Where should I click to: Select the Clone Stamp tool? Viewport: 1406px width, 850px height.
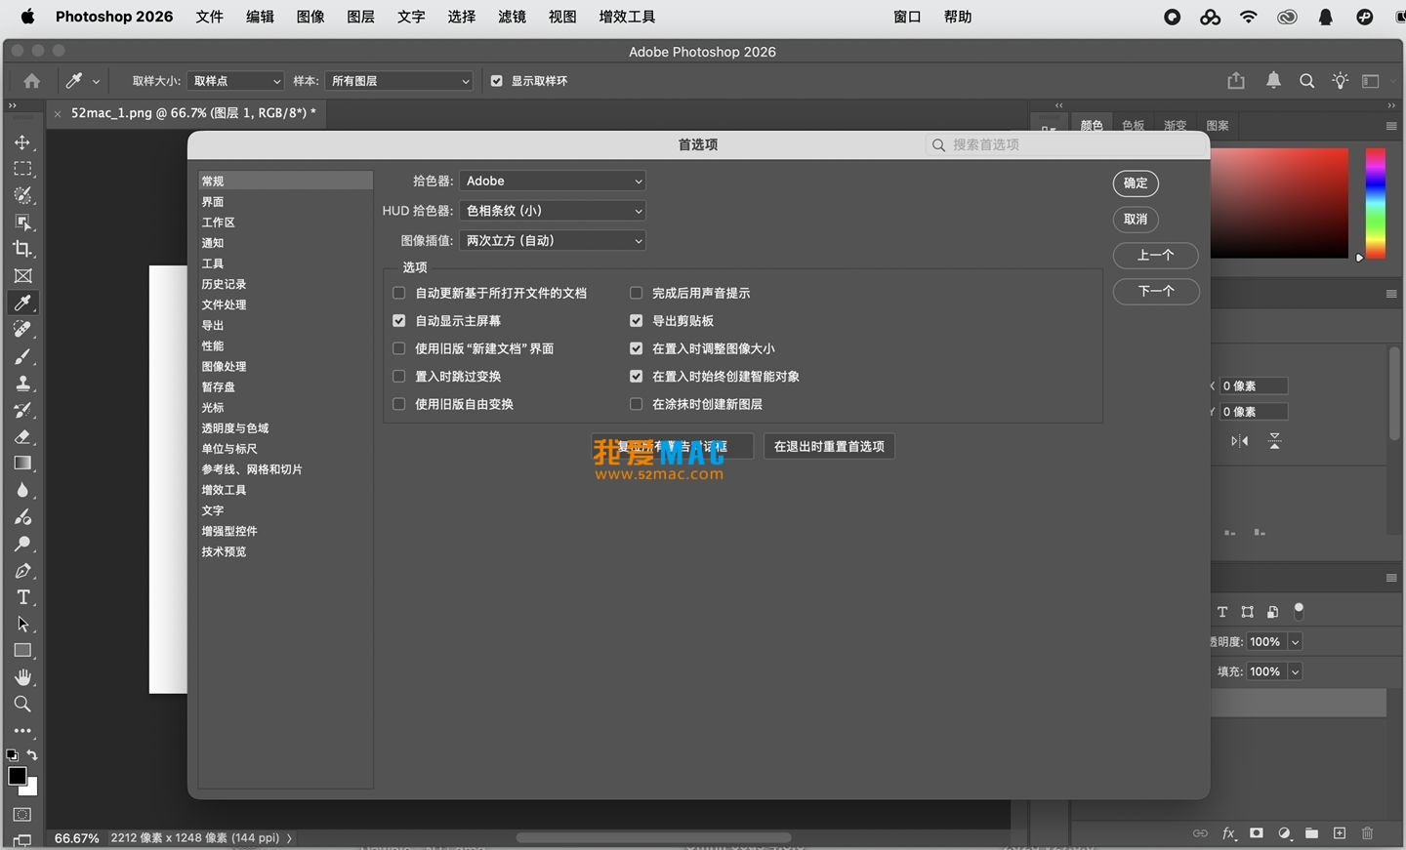[24, 383]
